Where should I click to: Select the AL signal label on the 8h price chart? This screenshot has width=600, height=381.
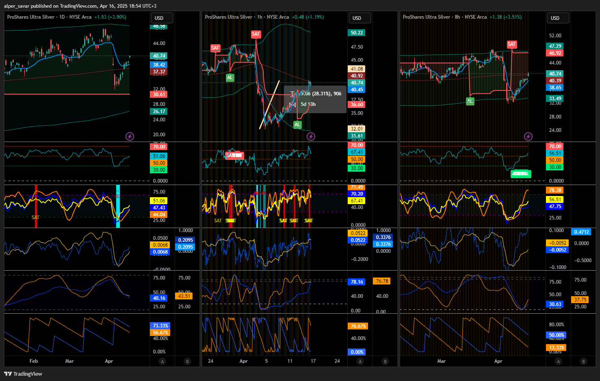coord(470,101)
